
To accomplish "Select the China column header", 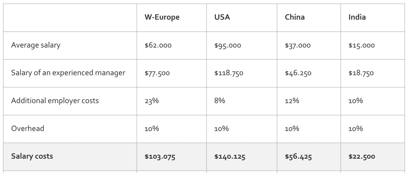I will [x=294, y=17].
